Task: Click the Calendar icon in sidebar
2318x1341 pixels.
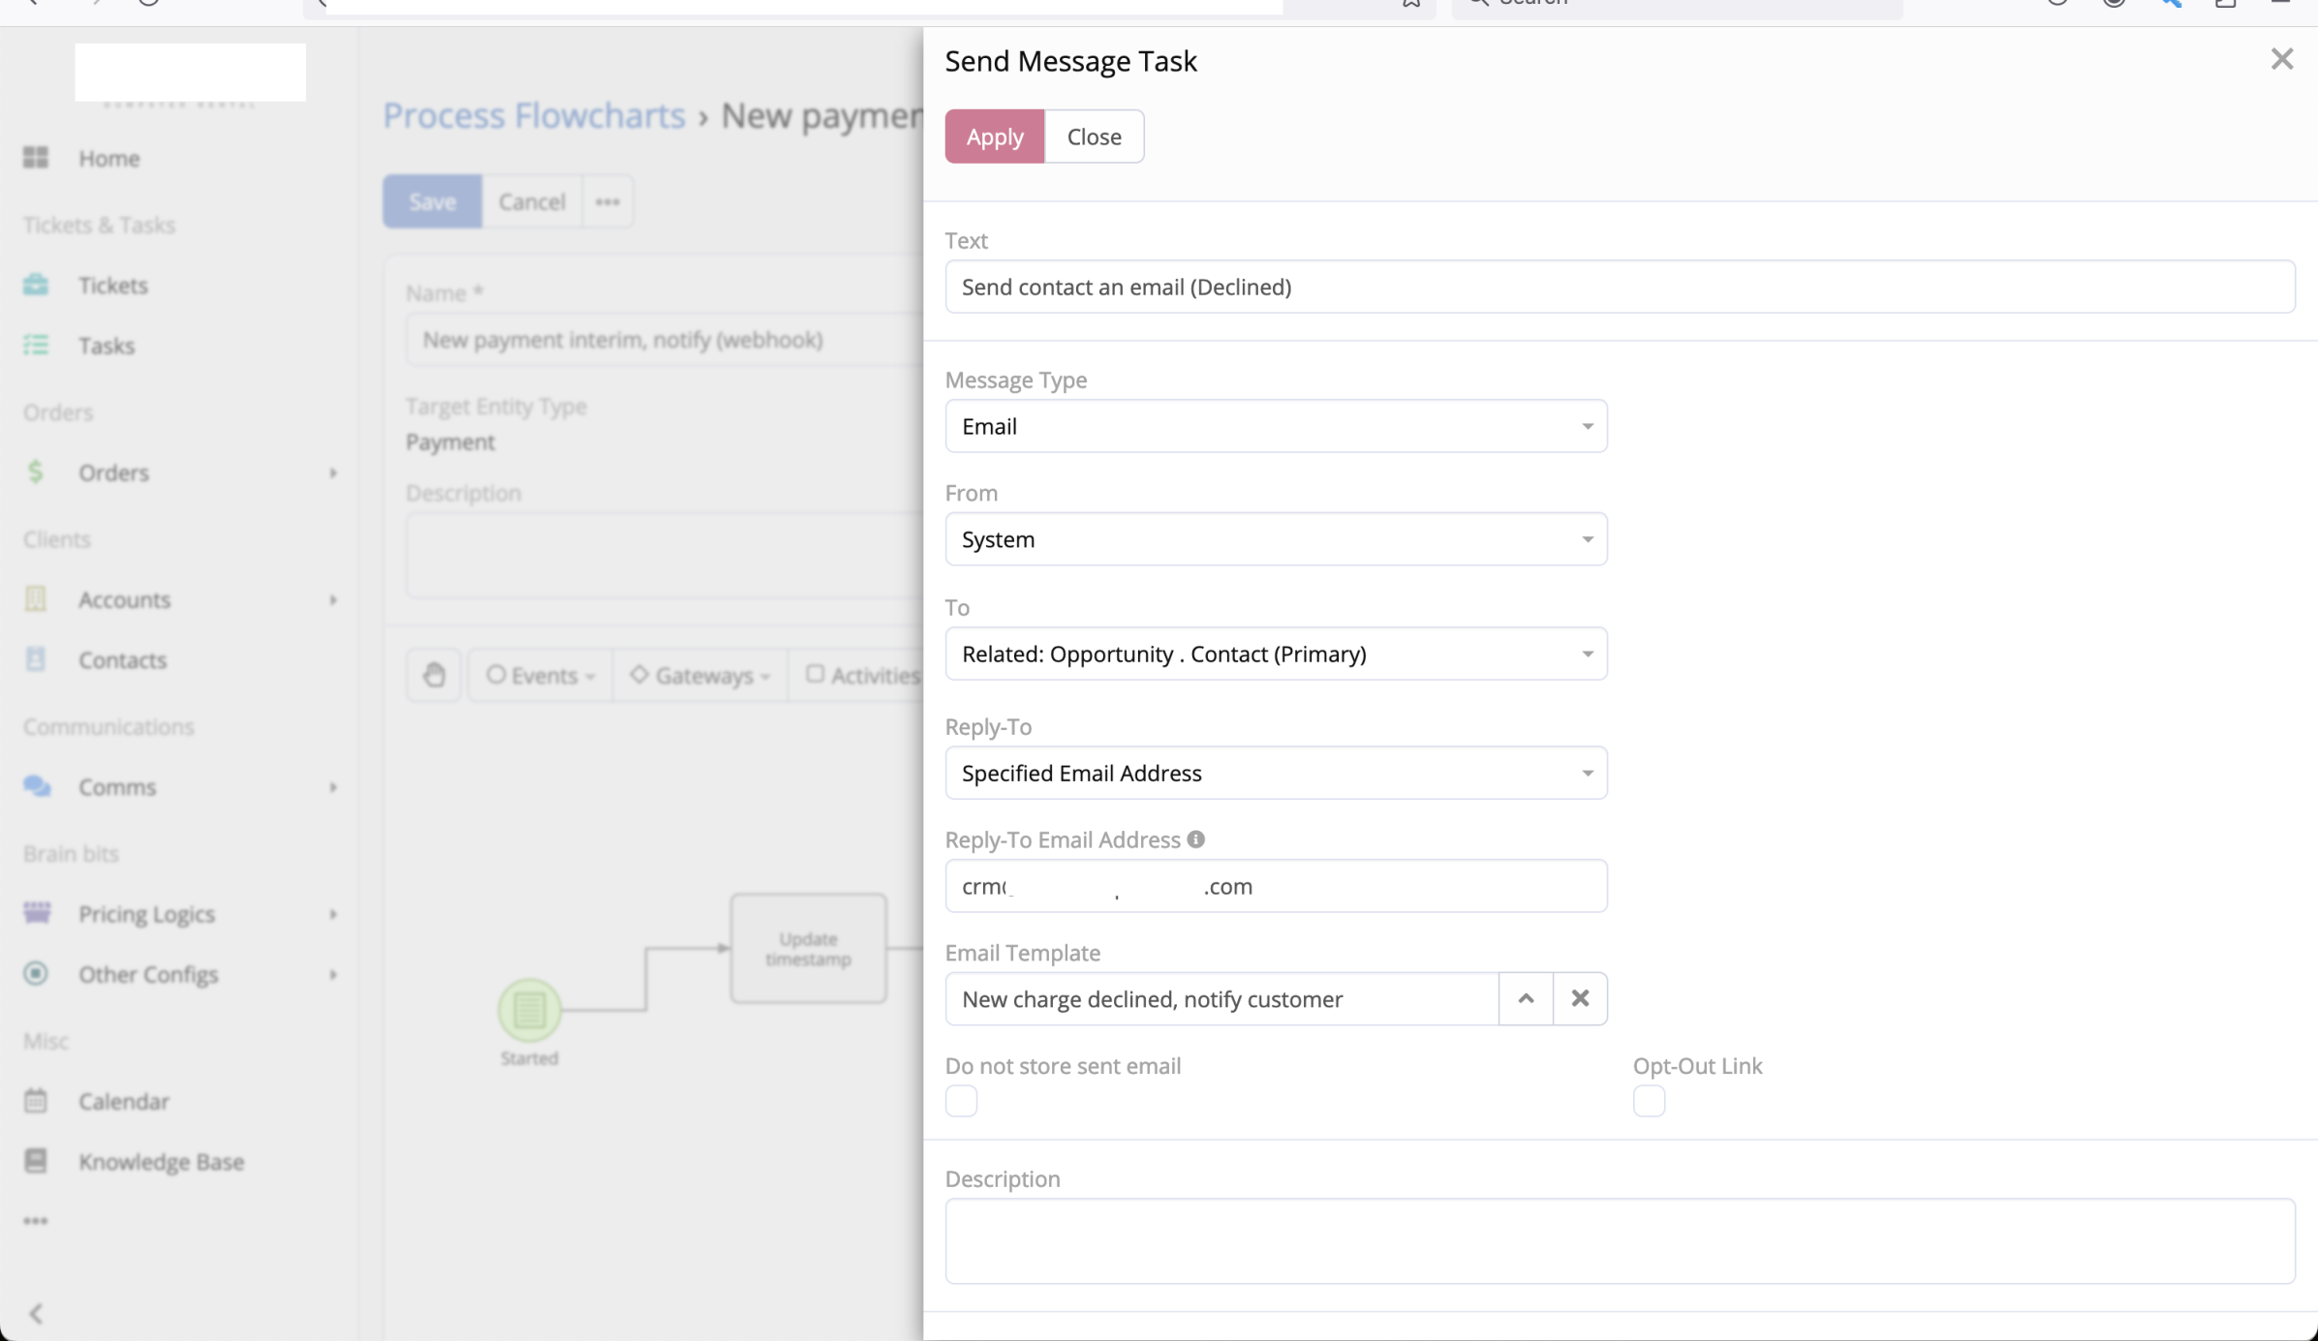Action: coord(36,1101)
